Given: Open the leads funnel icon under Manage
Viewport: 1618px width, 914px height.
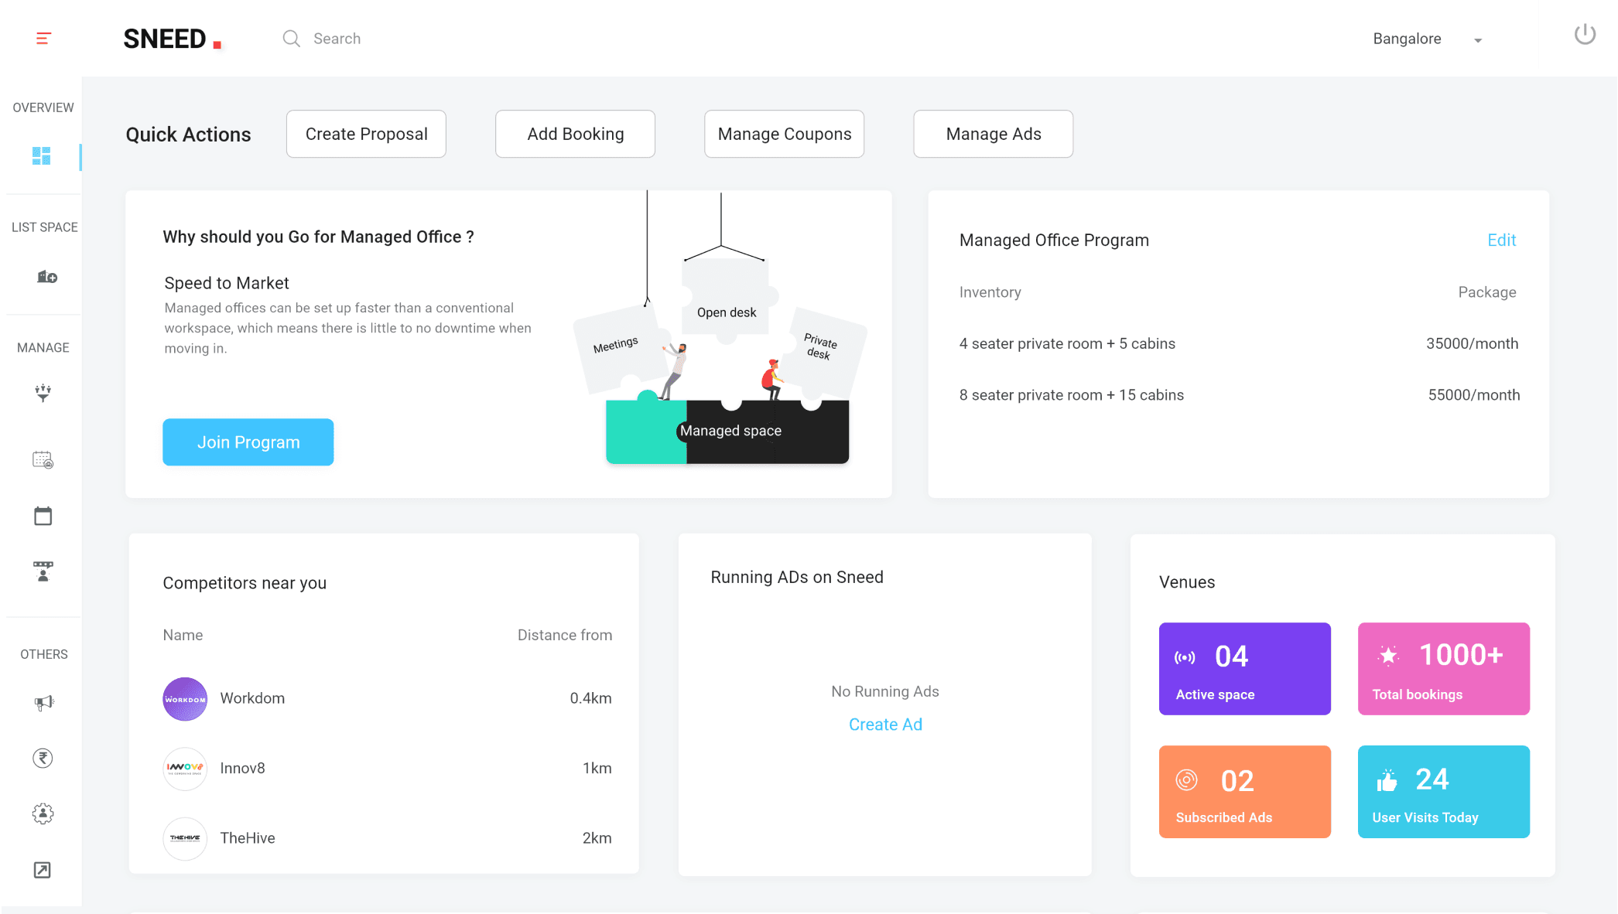Looking at the screenshot, I should (44, 393).
